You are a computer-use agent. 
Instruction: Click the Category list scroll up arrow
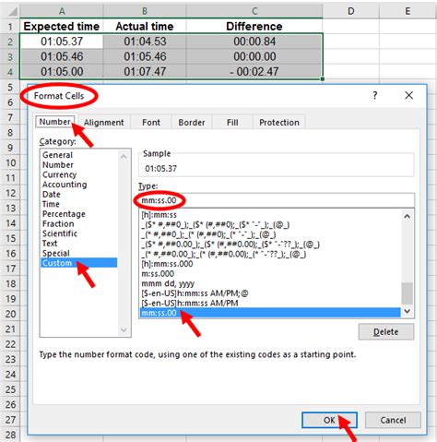[x=124, y=156]
